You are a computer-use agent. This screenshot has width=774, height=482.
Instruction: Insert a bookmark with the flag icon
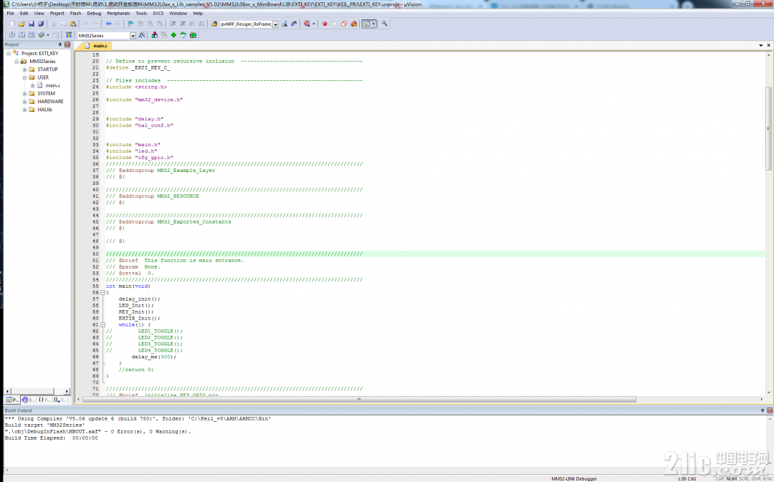click(130, 24)
